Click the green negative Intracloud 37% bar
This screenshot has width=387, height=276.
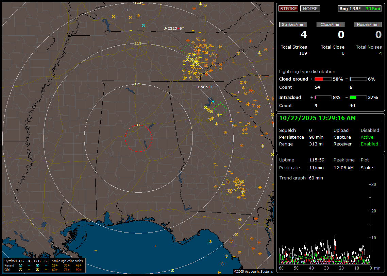[x=358, y=97]
